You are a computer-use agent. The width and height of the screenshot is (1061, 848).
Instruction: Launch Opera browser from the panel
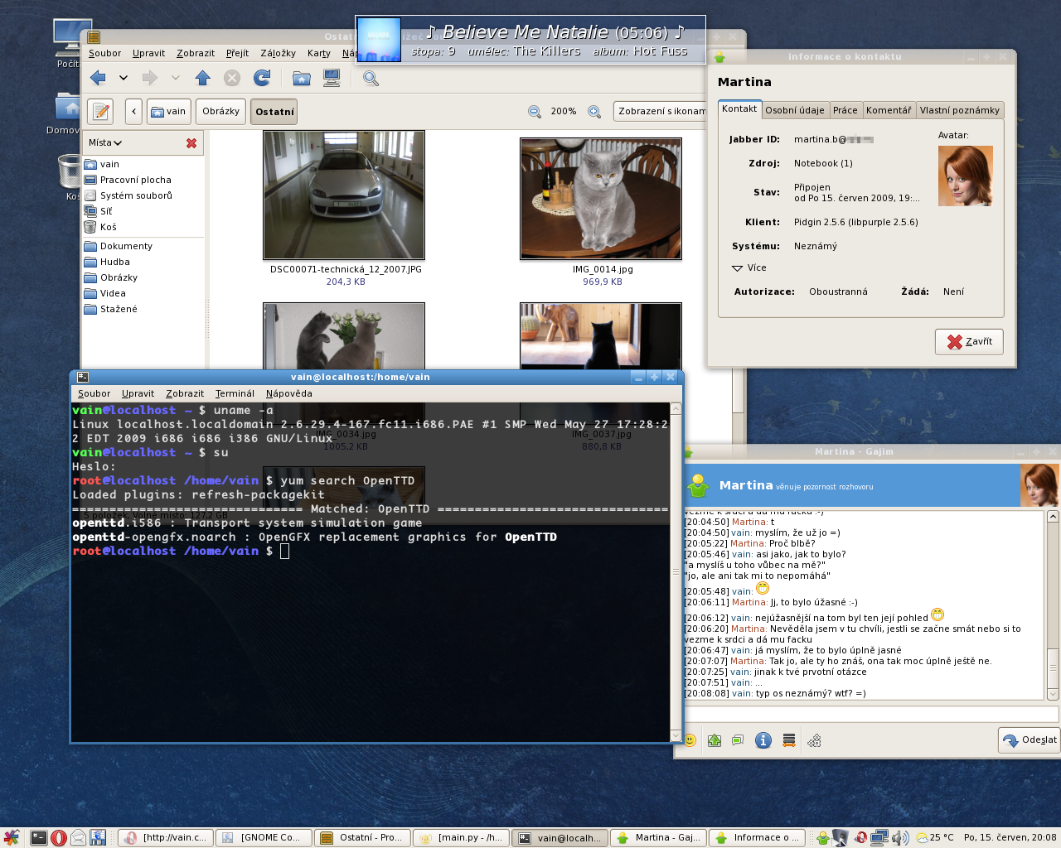point(58,838)
